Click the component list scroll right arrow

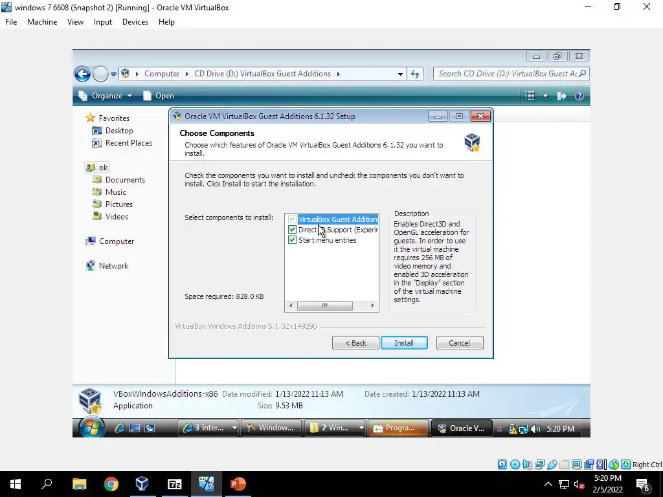pos(372,305)
